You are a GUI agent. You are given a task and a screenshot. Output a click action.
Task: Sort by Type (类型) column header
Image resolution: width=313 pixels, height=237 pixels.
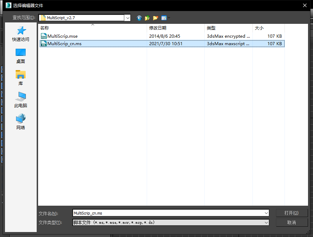[x=228, y=28]
